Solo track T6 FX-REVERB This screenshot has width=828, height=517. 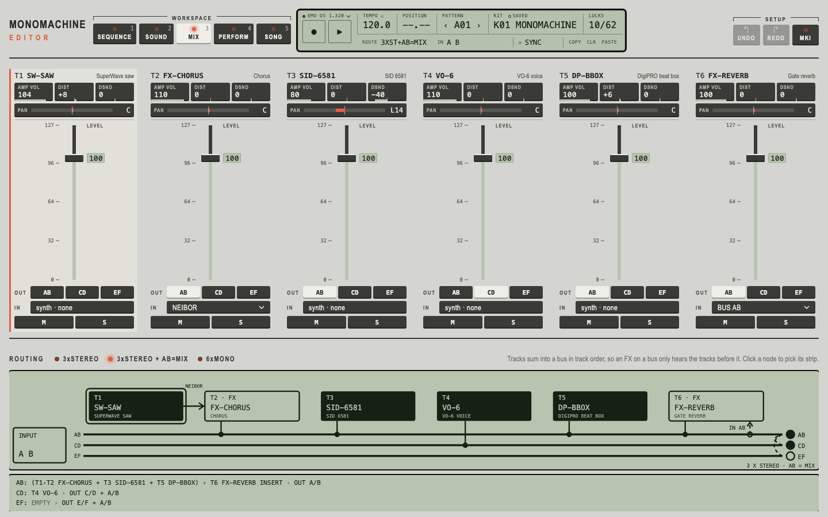coord(786,322)
